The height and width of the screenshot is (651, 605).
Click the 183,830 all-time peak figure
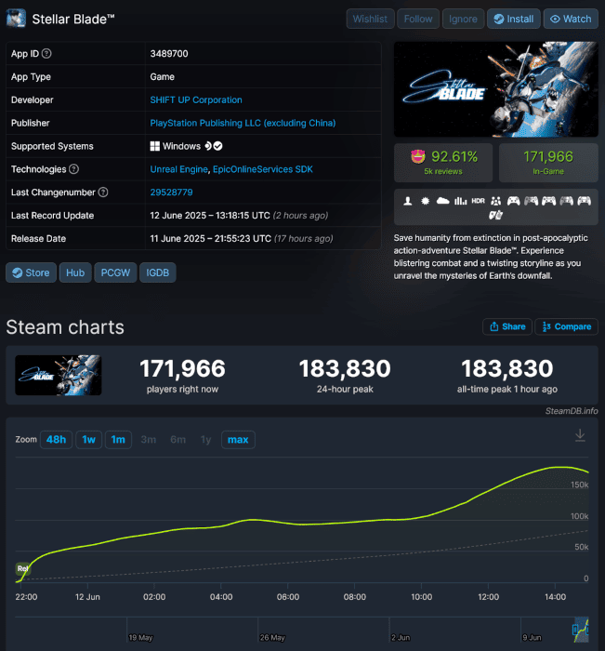507,368
